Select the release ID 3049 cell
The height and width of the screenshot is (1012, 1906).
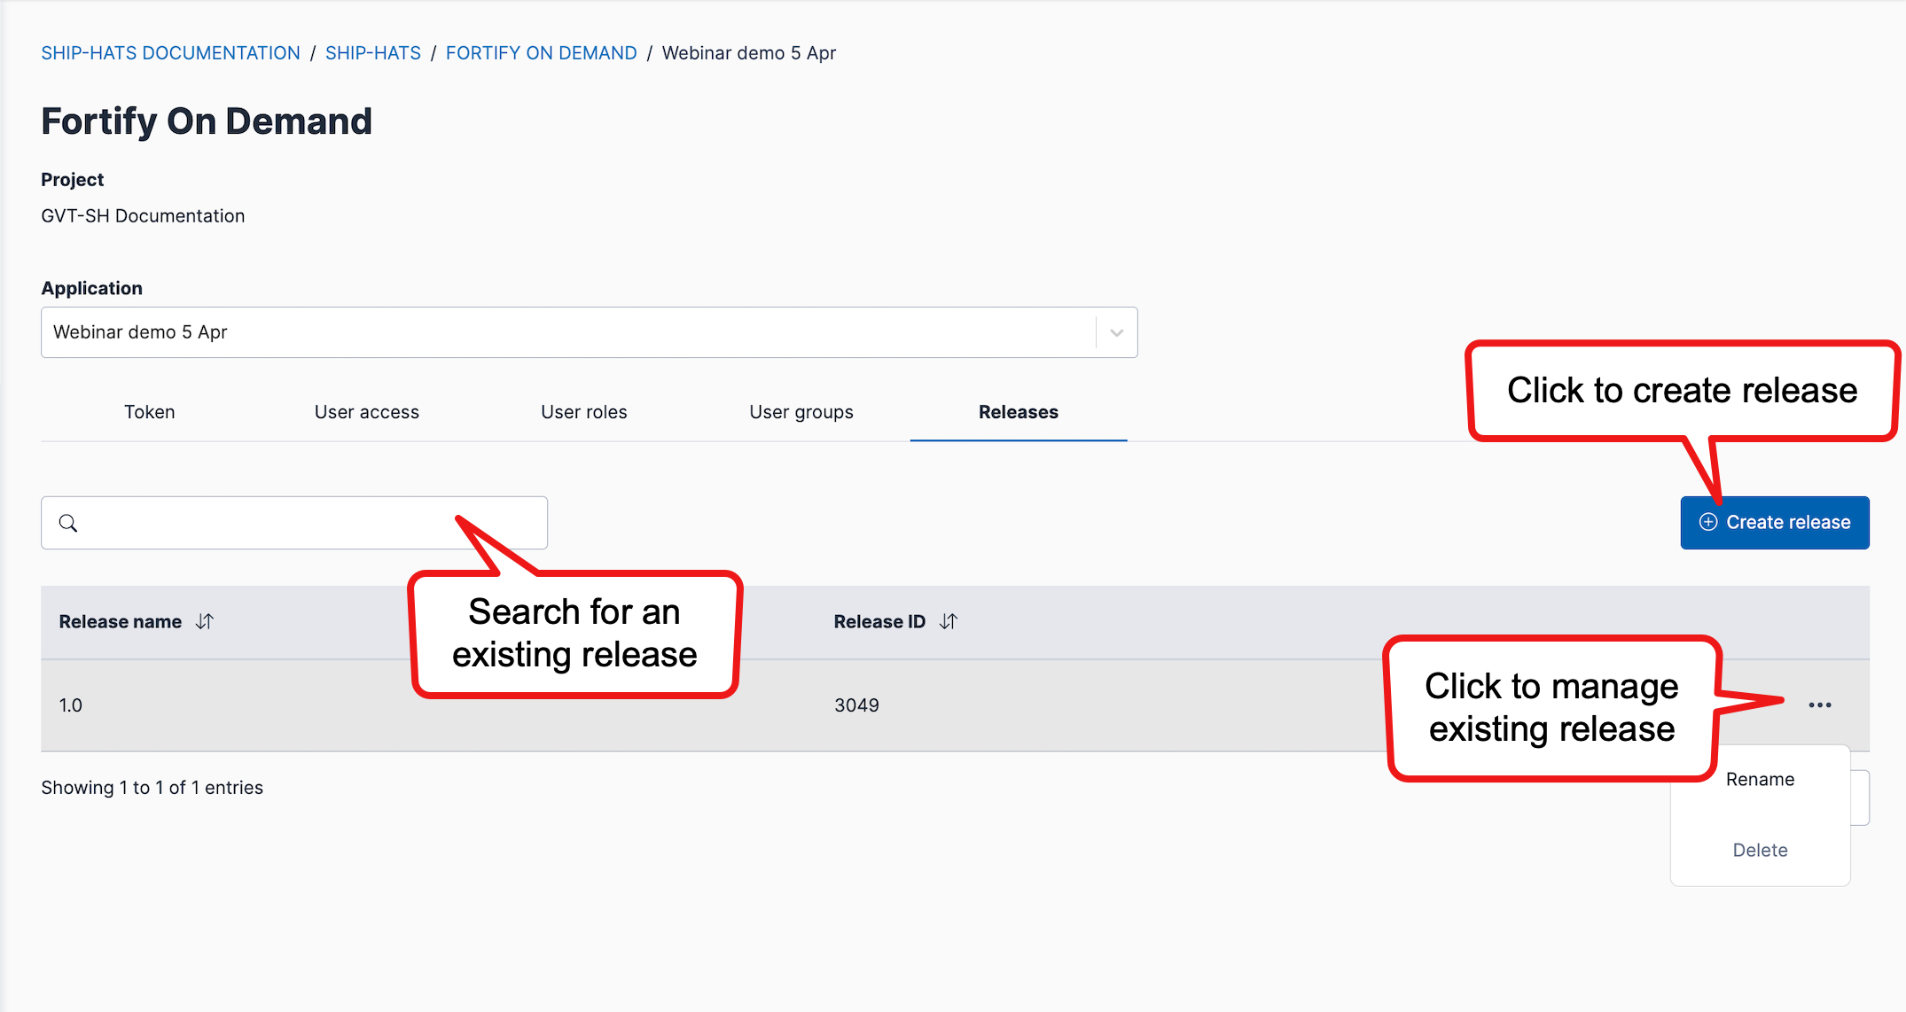[857, 705]
